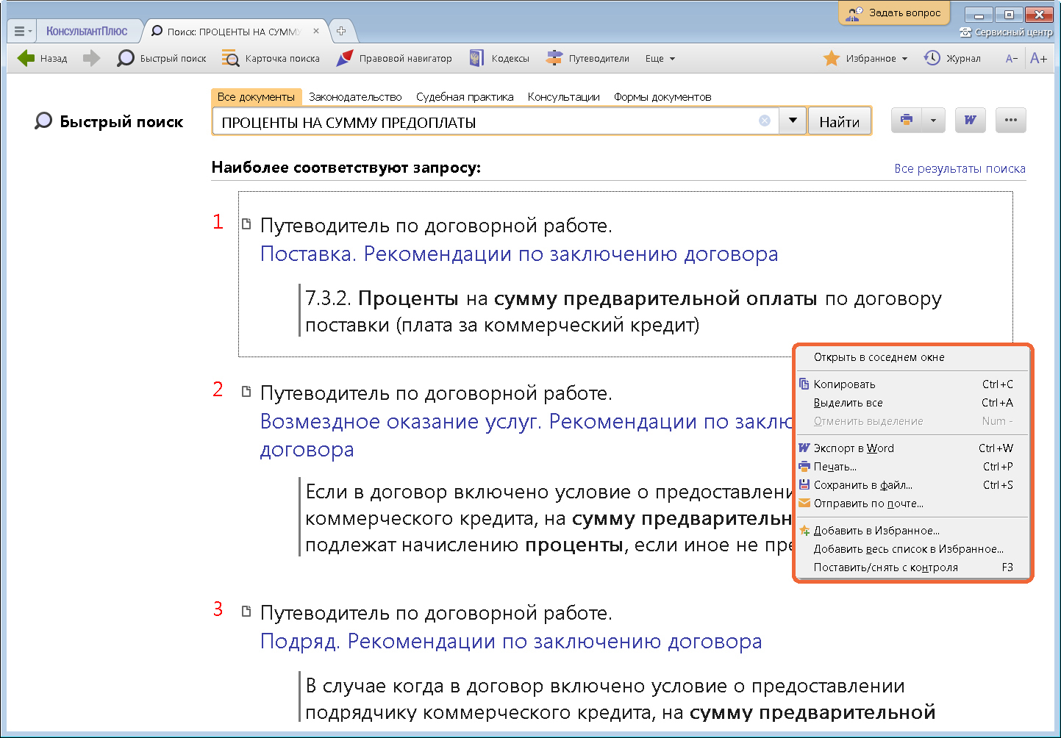Open Журнал history

click(952, 58)
